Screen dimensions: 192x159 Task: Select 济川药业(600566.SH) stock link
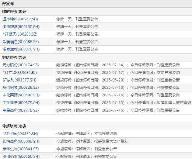(21, 157)
